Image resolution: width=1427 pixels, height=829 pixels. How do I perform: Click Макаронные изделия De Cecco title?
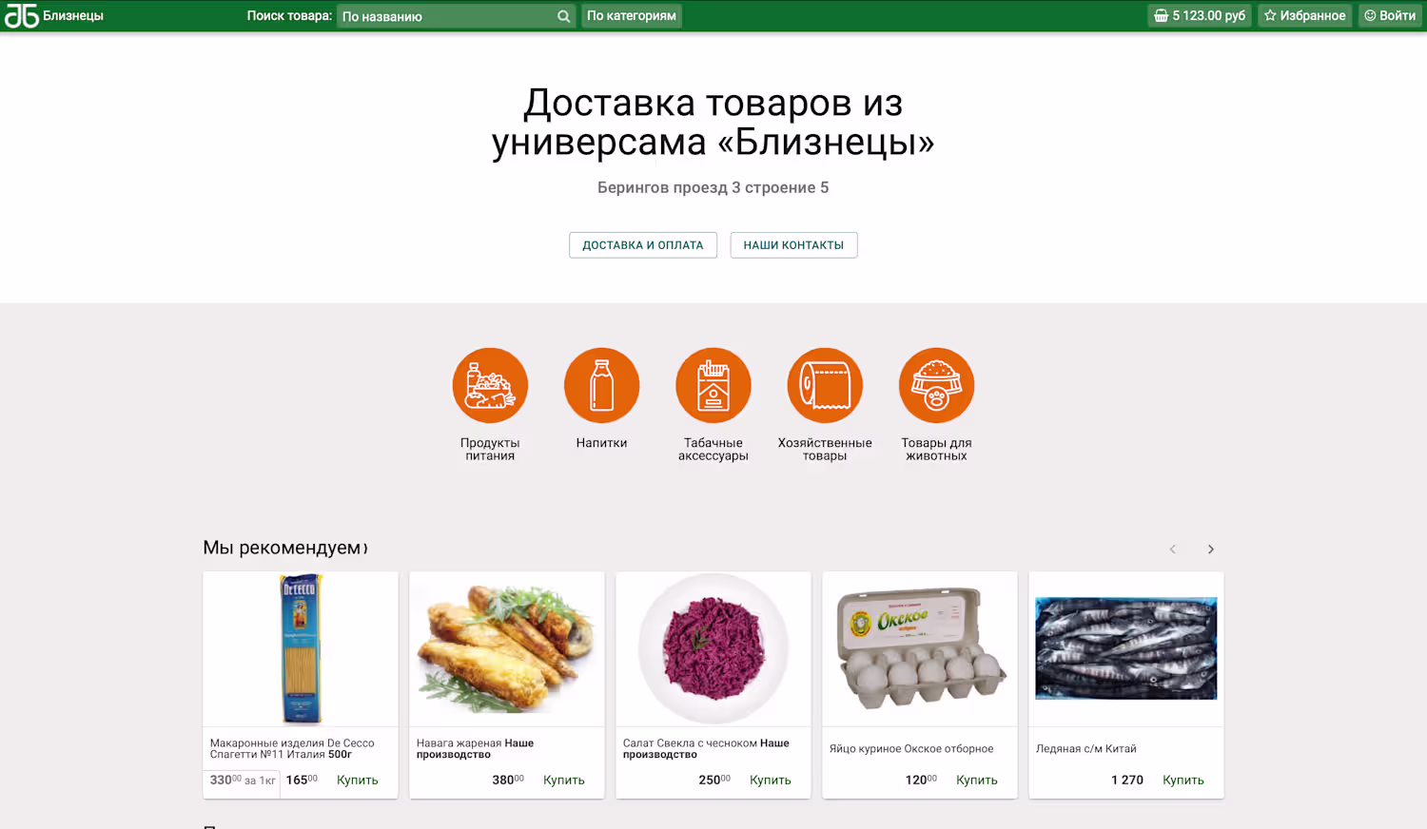tap(292, 749)
